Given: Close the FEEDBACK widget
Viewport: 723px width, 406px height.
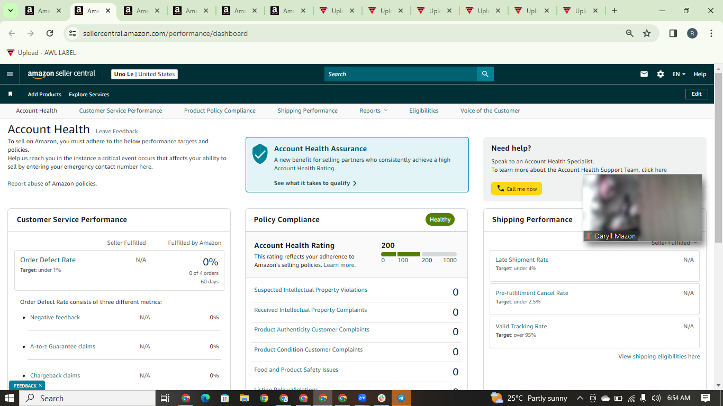Looking at the screenshot, I should (40, 385).
